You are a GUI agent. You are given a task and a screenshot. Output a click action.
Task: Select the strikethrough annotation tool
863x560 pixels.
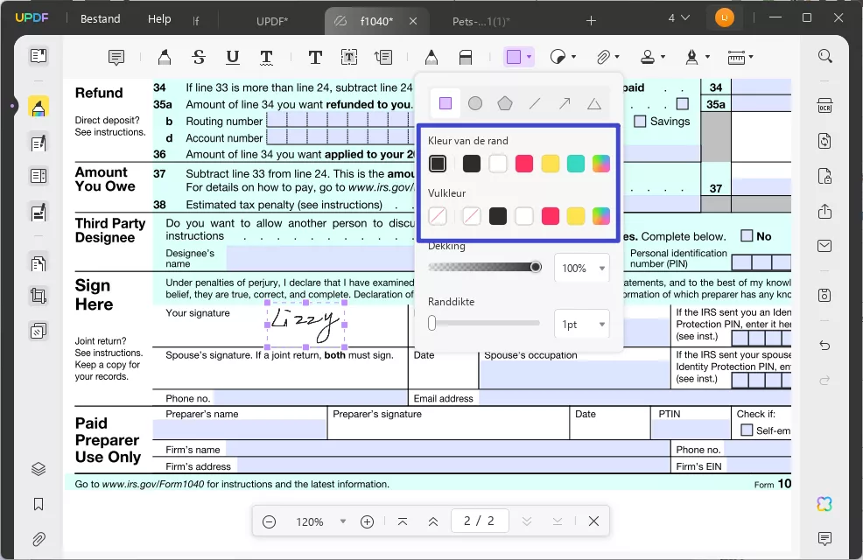pos(199,57)
